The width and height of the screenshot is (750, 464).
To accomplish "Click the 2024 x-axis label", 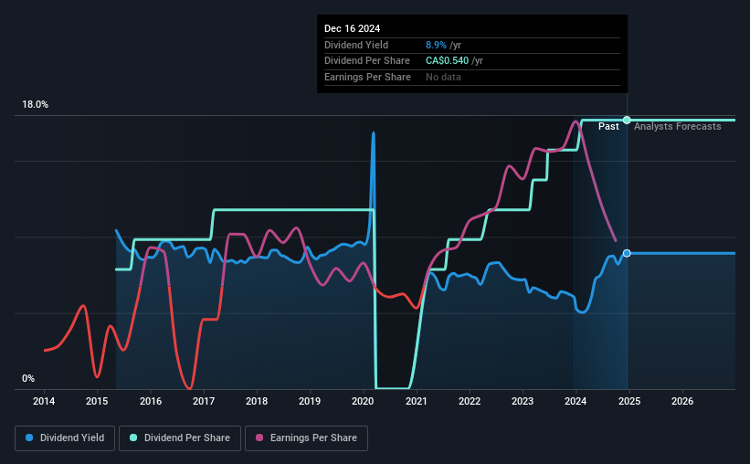I will tap(576, 401).
